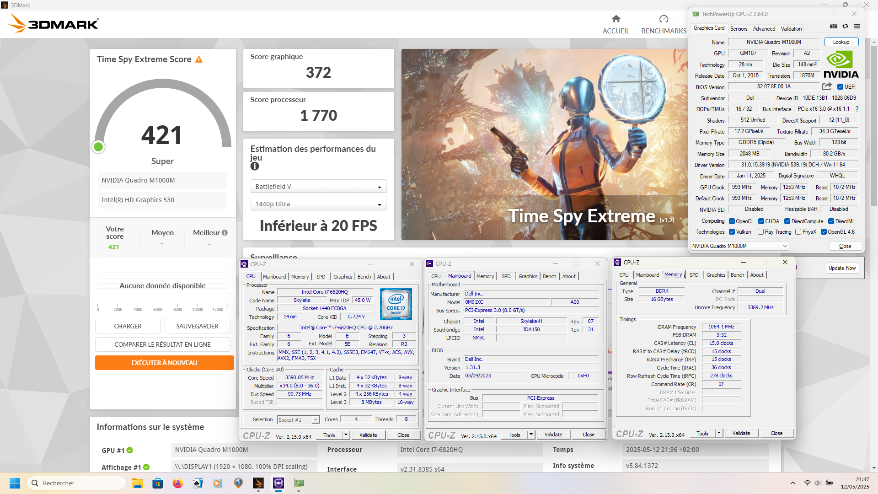The width and height of the screenshot is (878, 494).
Task: Click the Rechercher taskbar search box
Action: pyautogui.click(x=76, y=483)
